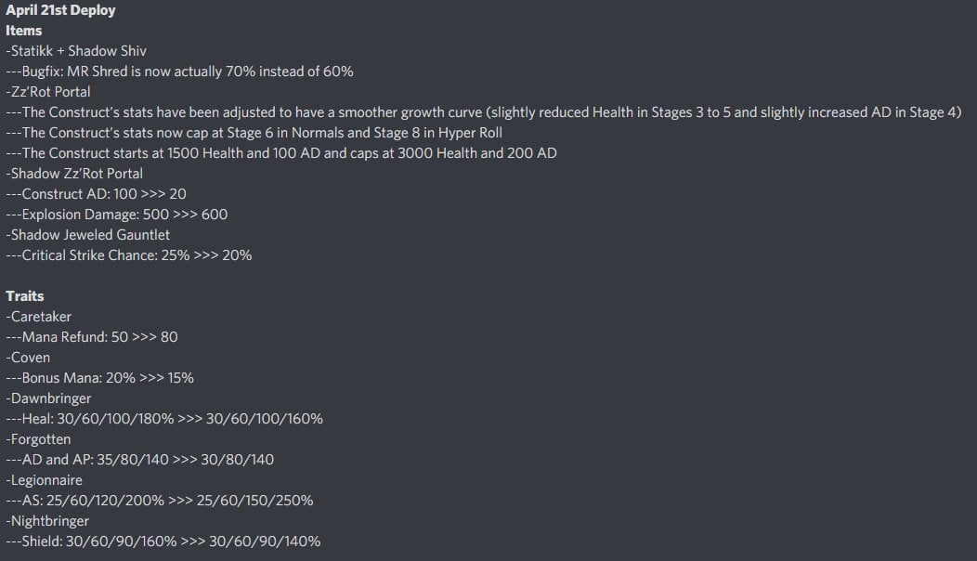Select the 'Items' section heading
977x561 pixels.
click(23, 31)
